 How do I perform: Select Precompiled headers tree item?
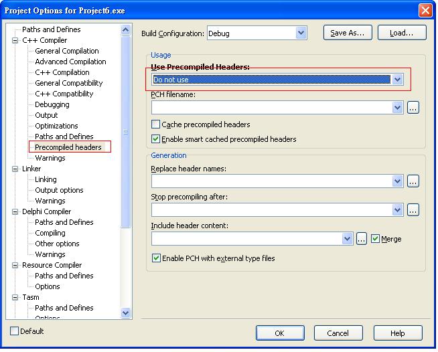click(x=68, y=147)
